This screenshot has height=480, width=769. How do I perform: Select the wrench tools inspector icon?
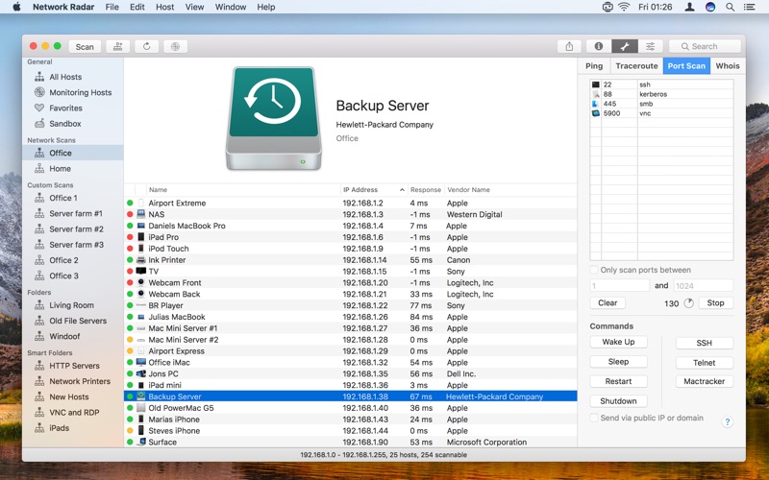point(624,46)
